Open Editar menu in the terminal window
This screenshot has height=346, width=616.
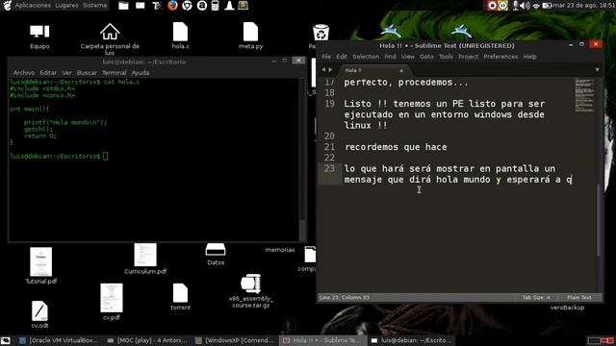click(48, 73)
